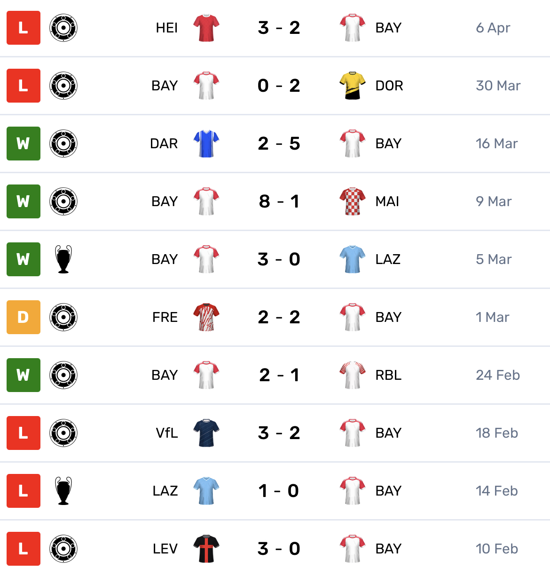The width and height of the screenshot is (550, 577).
Task: Click the red Hoffenheim jersey icon
Action: 206,28
